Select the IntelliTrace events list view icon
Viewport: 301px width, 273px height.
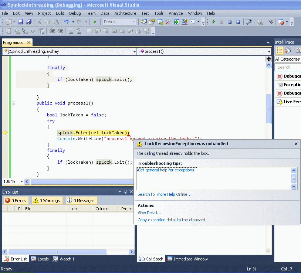[280, 50]
